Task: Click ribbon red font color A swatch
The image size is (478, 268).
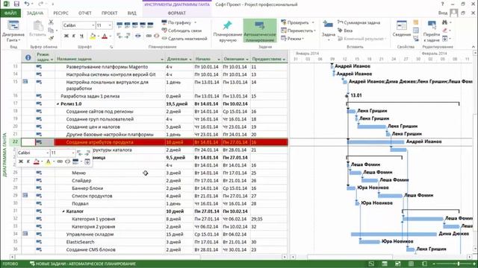Action: [x=105, y=36]
